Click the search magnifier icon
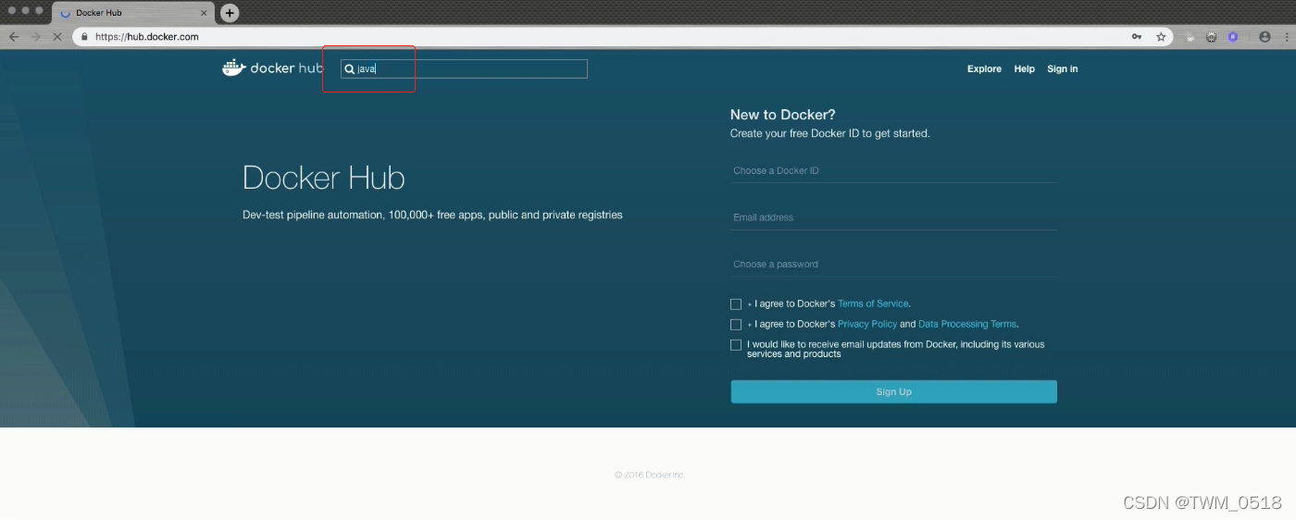Screen dimensions: 1296x520 (349, 68)
